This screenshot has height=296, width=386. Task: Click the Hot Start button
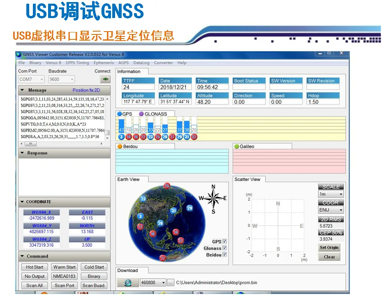point(35,267)
